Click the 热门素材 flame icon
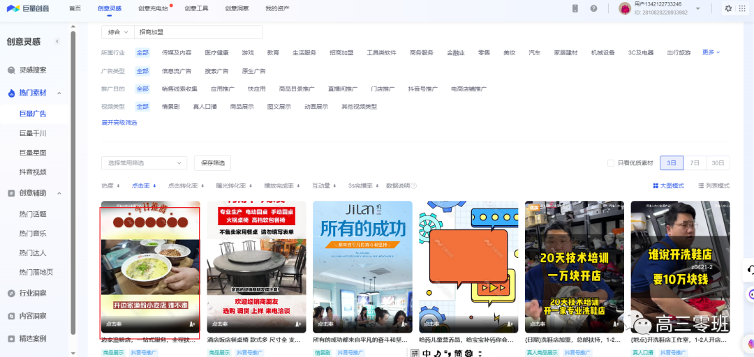 pyautogui.click(x=12, y=93)
